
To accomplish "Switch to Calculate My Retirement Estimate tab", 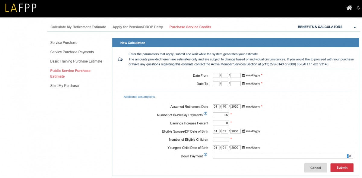I will [x=78, y=27].
